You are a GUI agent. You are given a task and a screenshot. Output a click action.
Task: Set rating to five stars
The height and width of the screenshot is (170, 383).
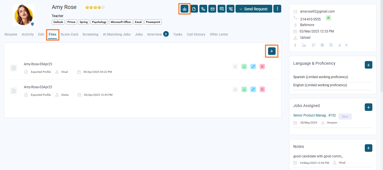[103, 8]
